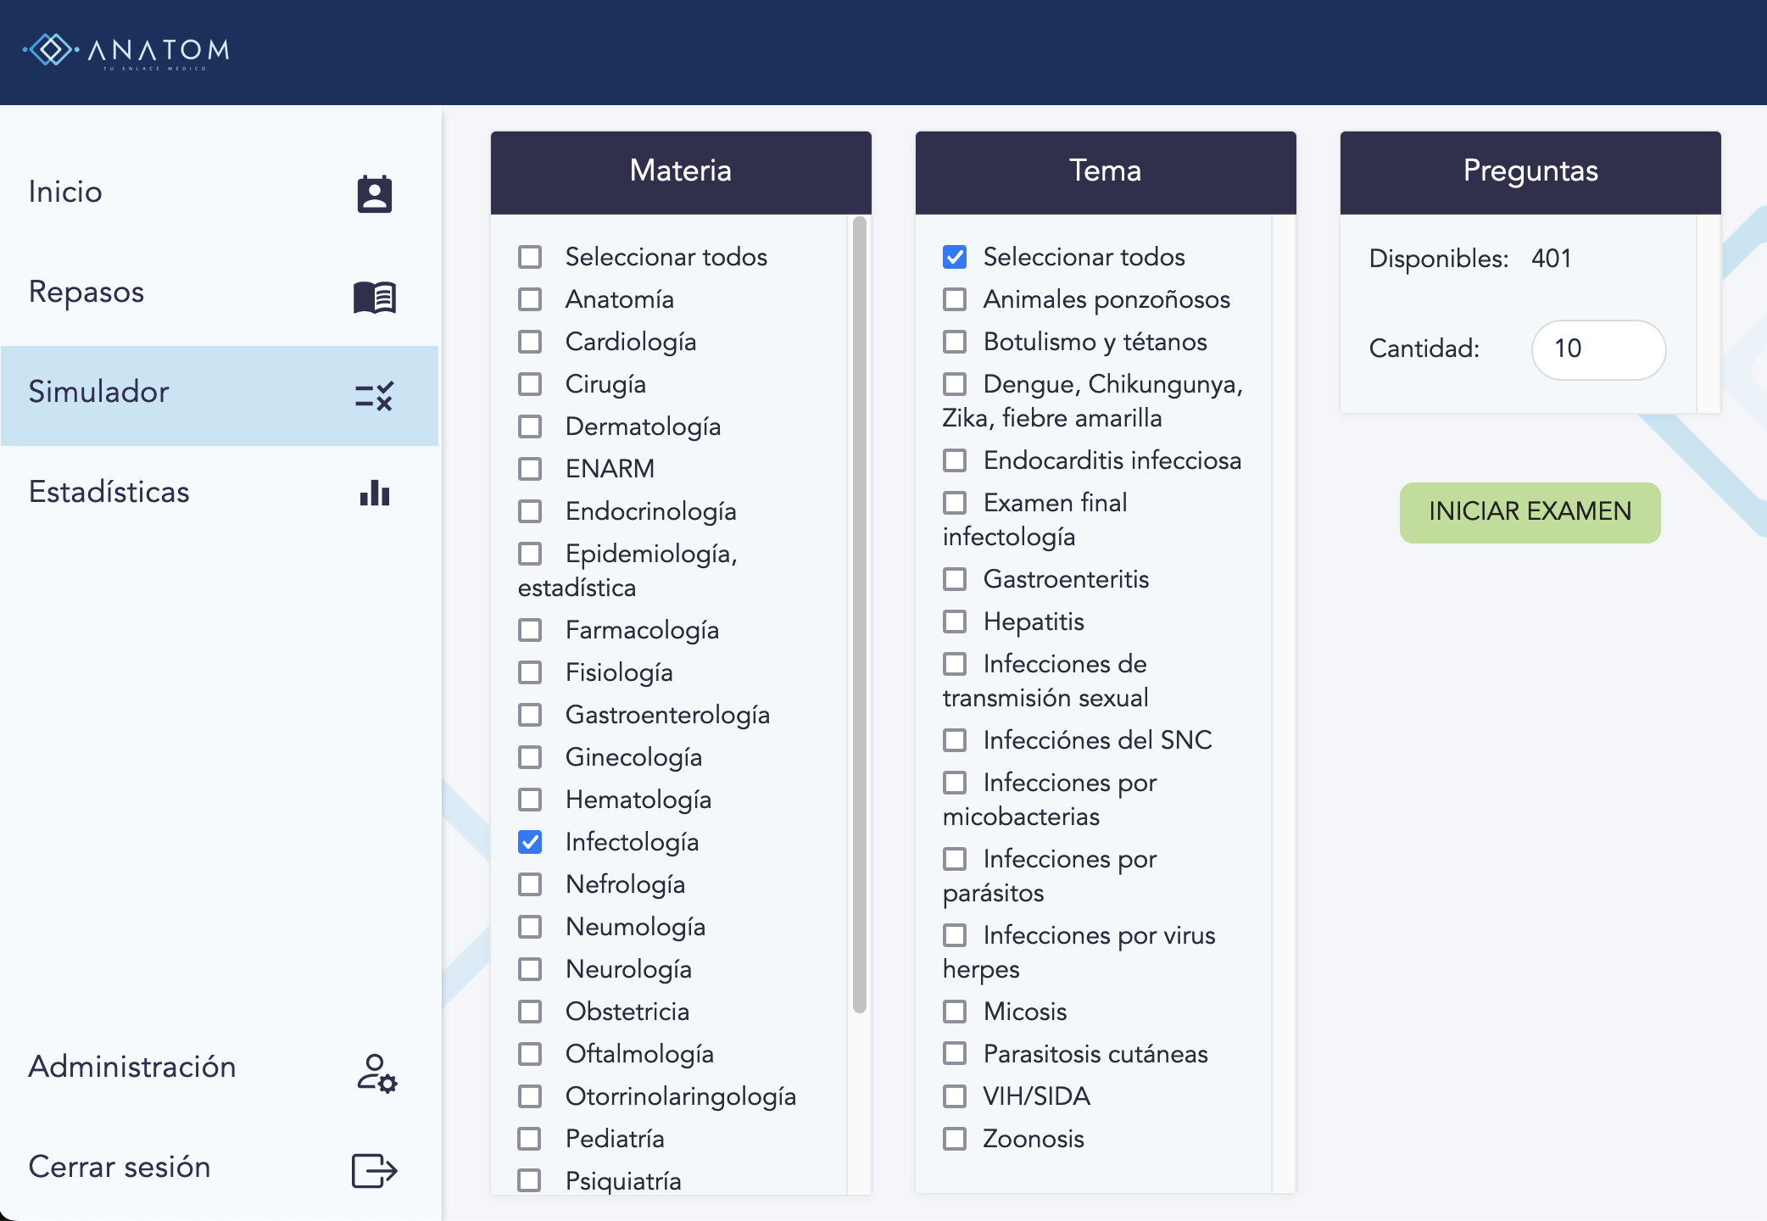
Task: Click the Estadísticas bar chart icon
Action: 374,493
